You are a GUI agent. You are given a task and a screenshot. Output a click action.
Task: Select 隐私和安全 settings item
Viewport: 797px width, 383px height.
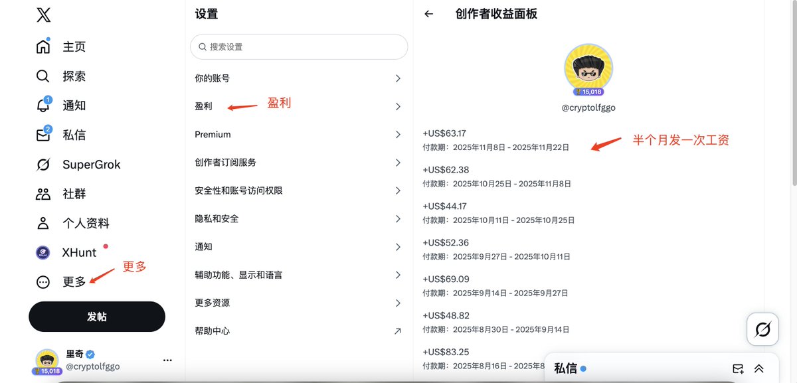click(x=299, y=218)
